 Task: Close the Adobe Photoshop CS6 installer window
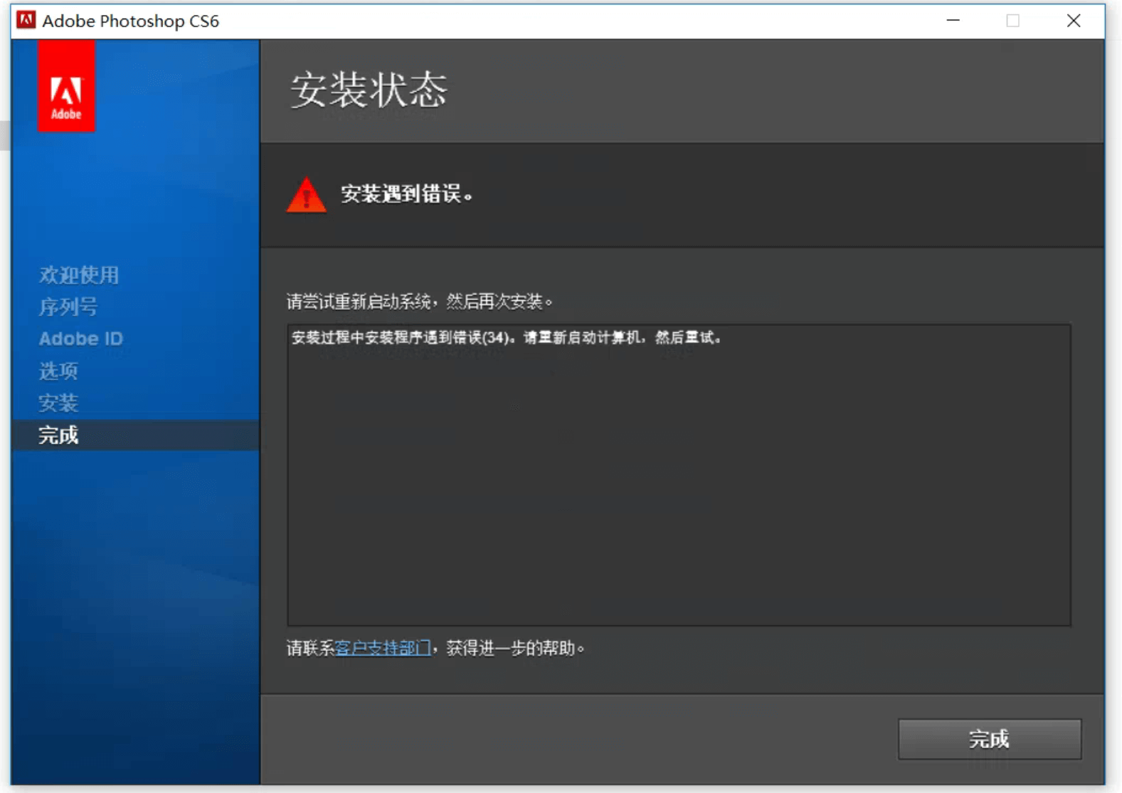(1074, 21)
